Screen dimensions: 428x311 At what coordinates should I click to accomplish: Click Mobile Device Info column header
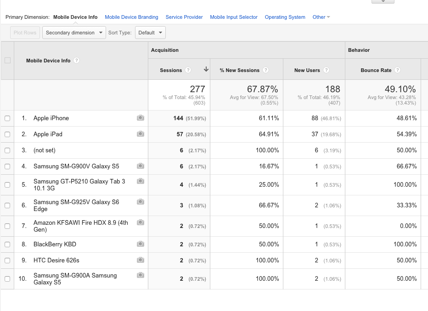tap(48, 61)
